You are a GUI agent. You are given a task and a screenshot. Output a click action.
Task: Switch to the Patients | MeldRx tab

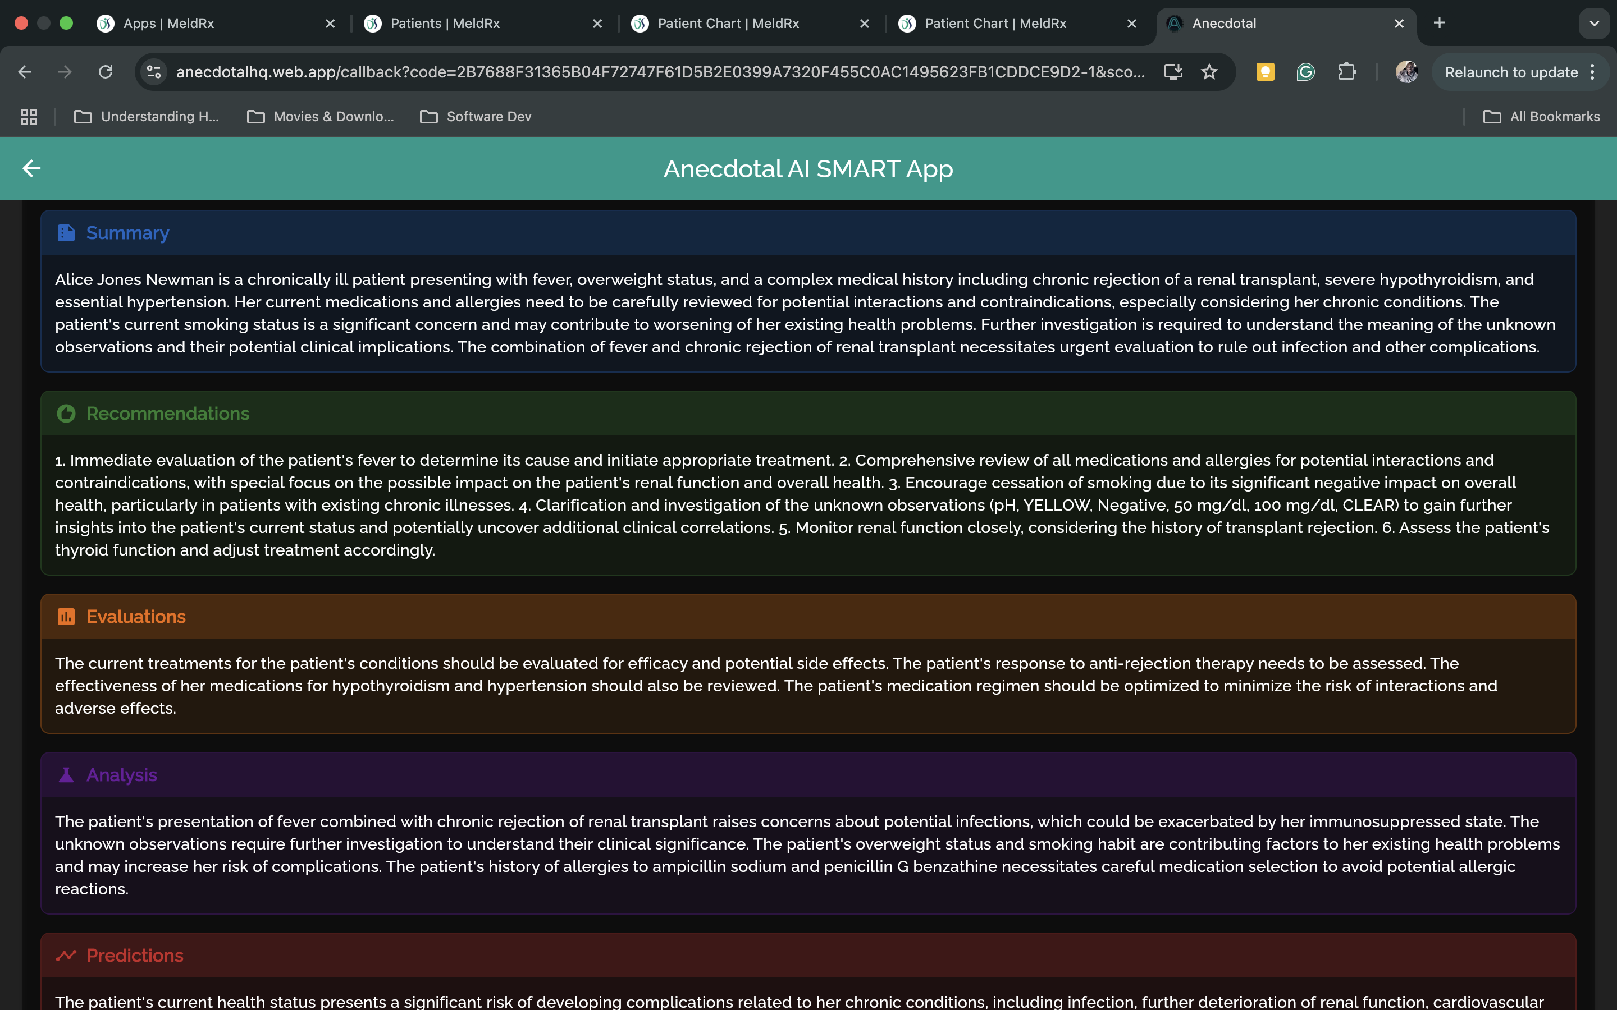click(445, 24)
